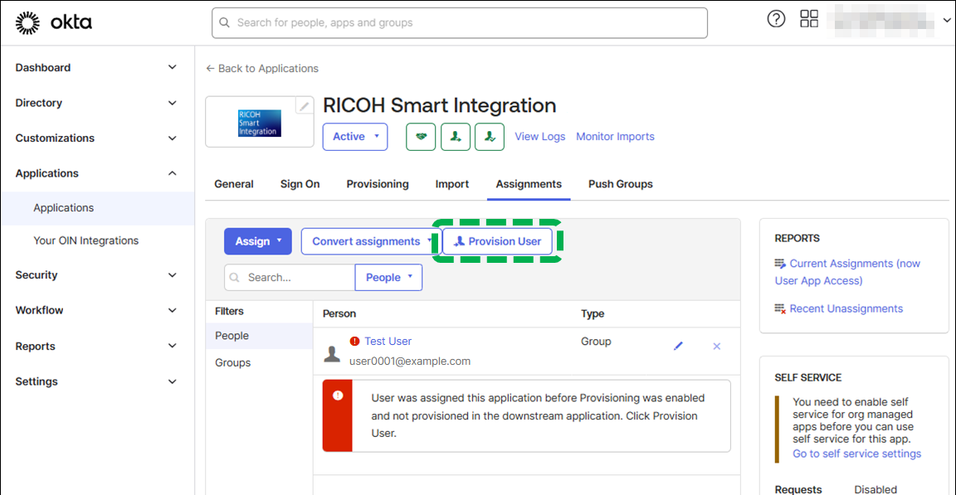
Task: Switch to the Push Groups tab
Action: [x=621, y=184]
